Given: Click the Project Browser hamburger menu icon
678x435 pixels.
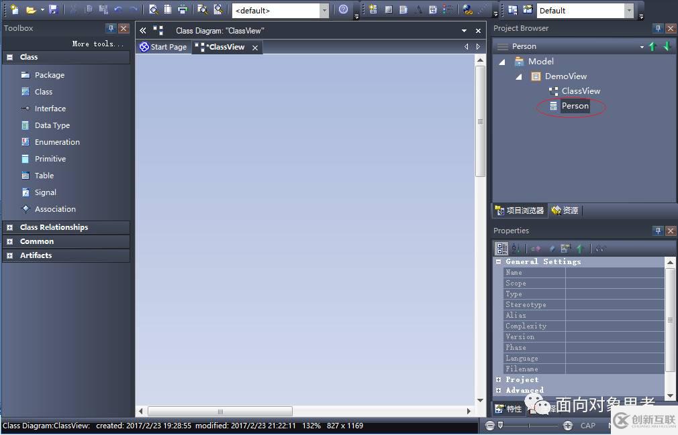Looking at the screenshot, I should coord(502,47).
